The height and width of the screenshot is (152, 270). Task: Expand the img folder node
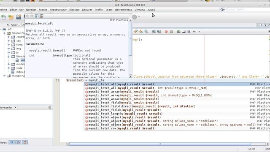[x=9, y=49]
